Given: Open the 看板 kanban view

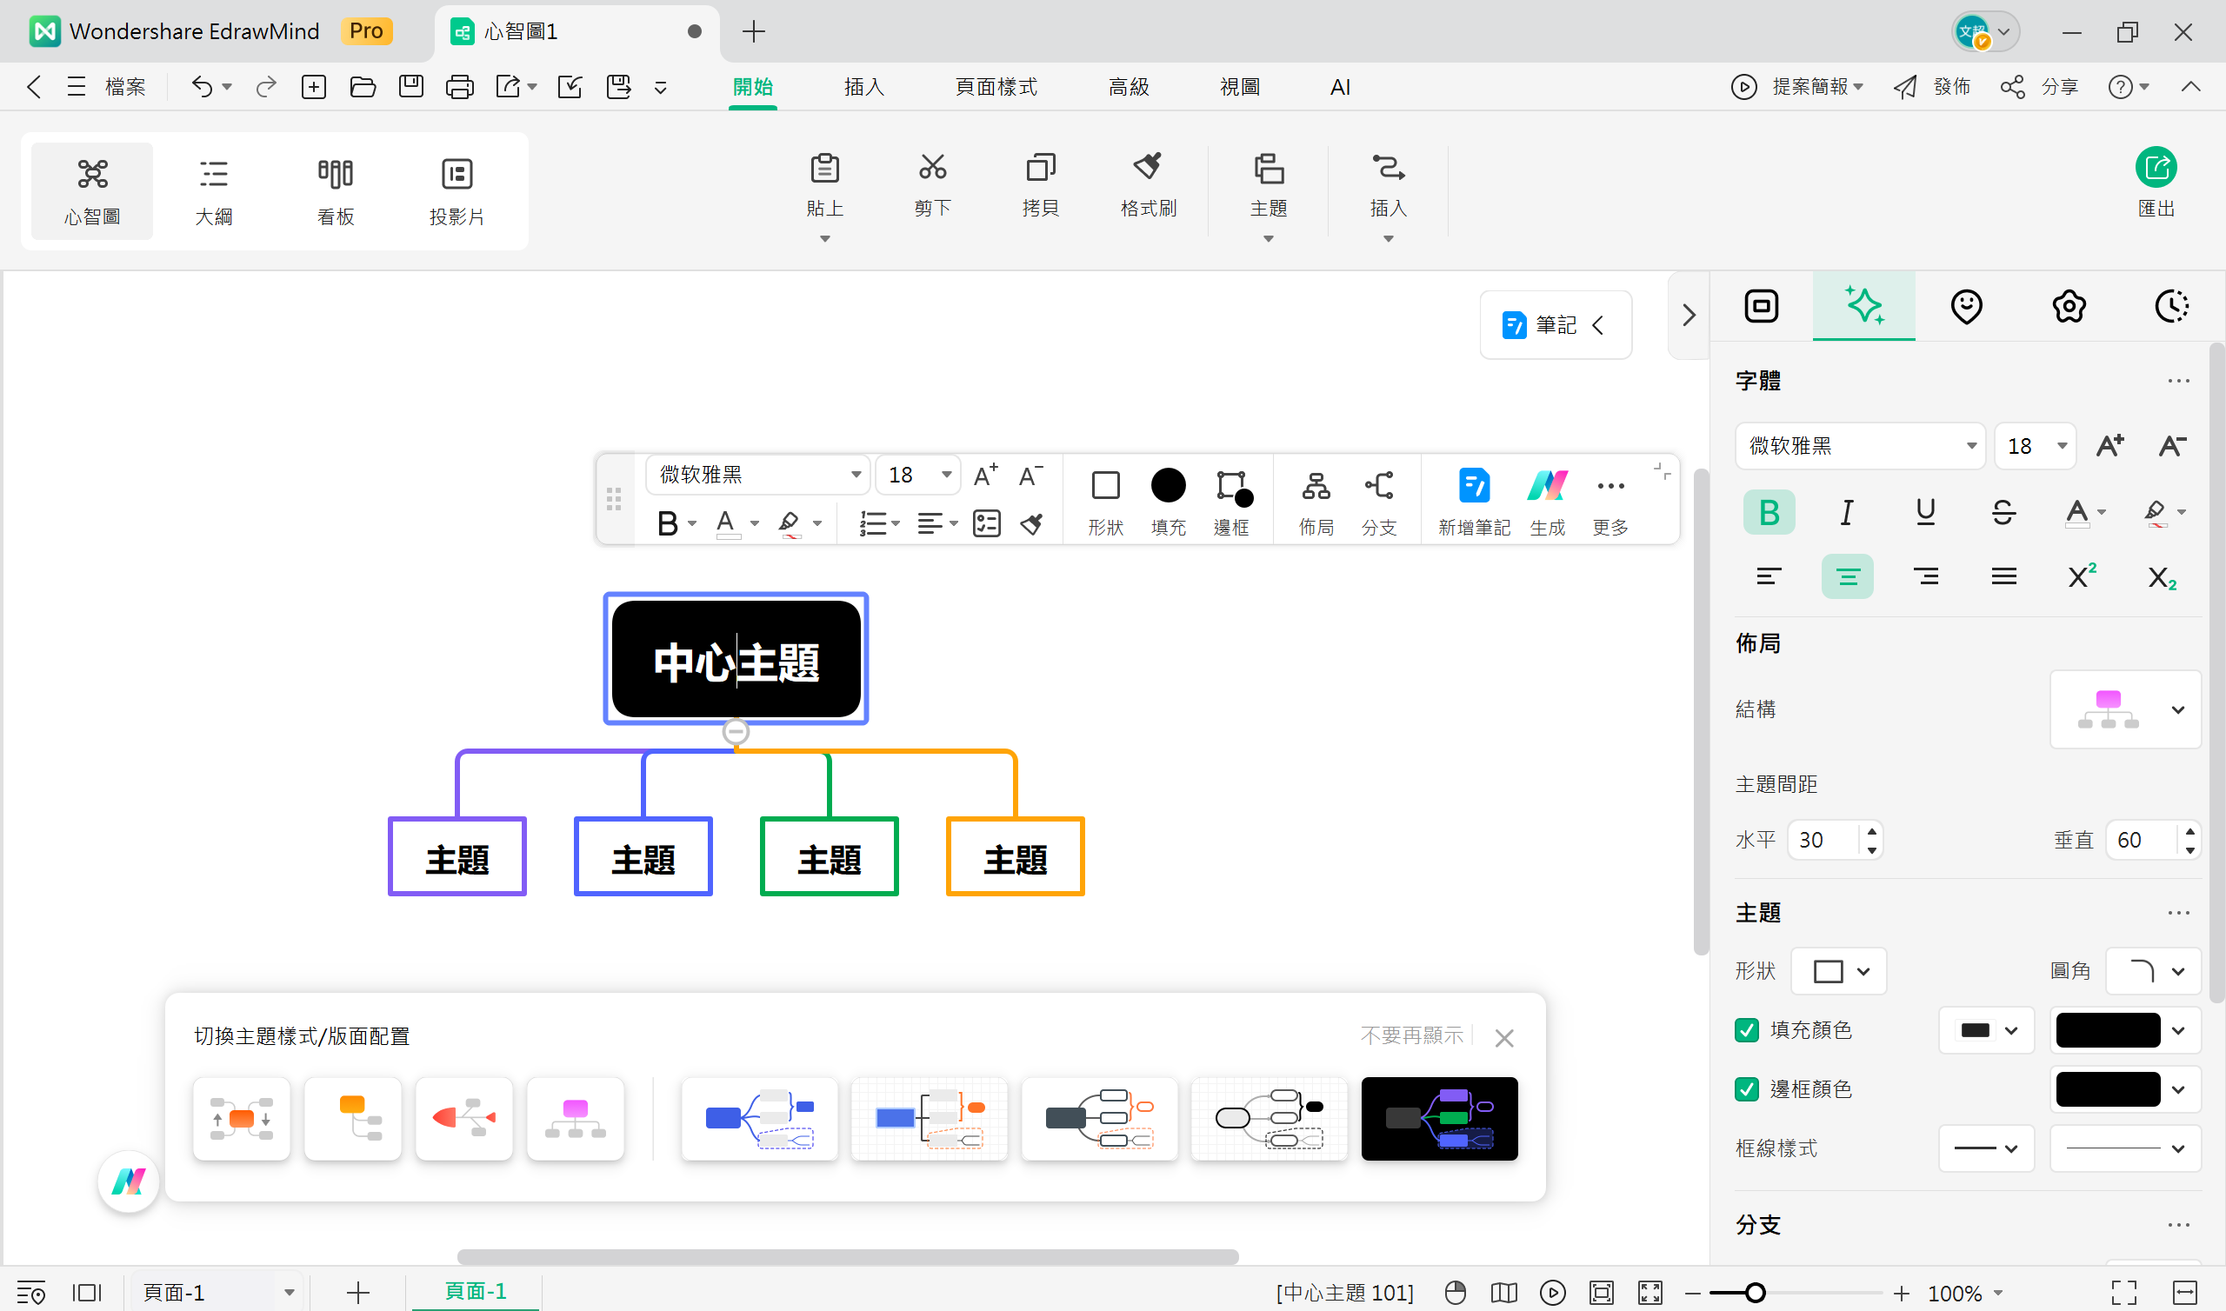Looking at the screenshot, I should point(335,190).
